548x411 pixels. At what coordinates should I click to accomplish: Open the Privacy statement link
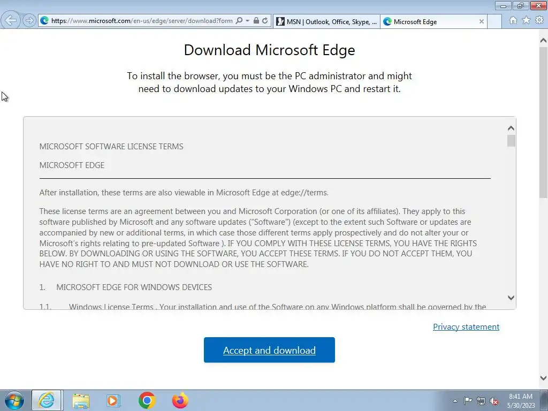point(466,327)
